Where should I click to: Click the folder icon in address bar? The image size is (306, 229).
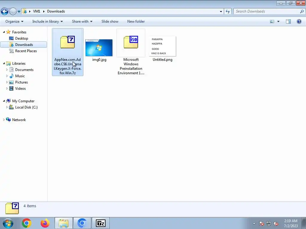point(25,11)
